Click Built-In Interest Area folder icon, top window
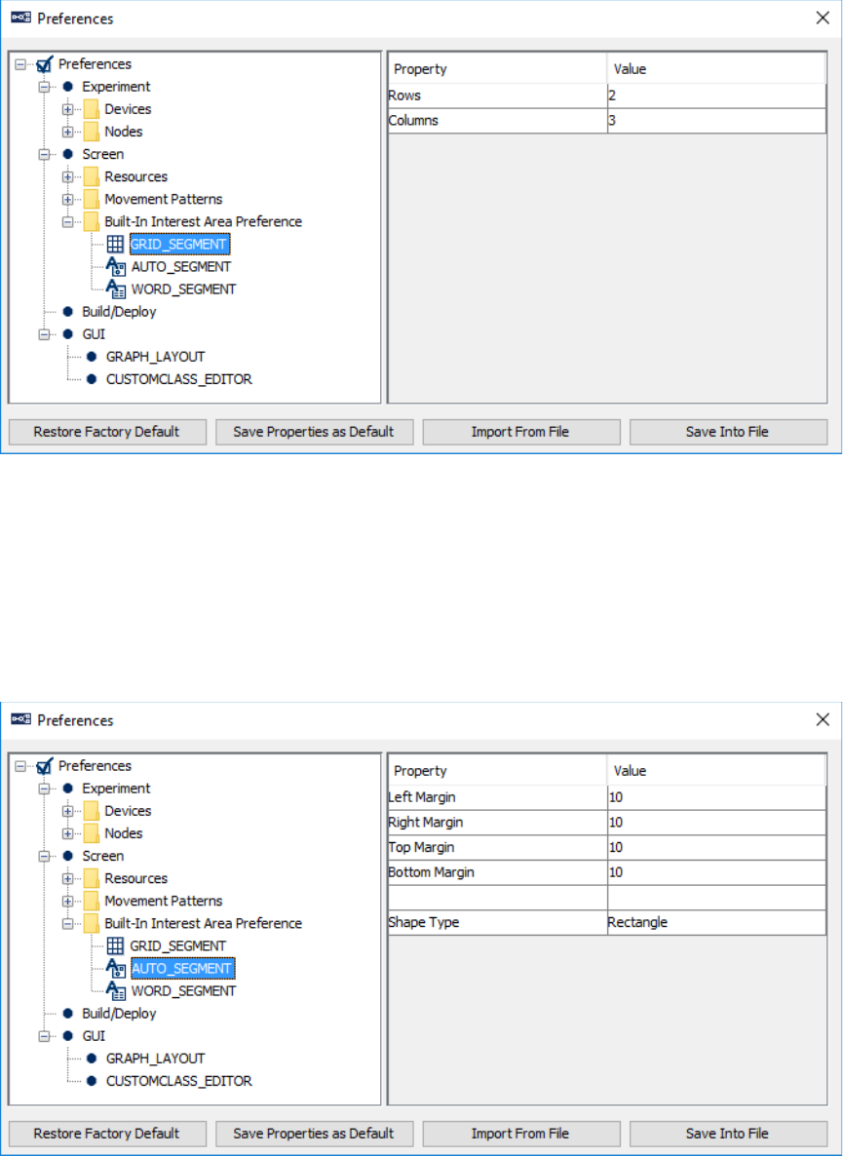Viewport: 843px width, 1156px height. (x=92, y=222)
